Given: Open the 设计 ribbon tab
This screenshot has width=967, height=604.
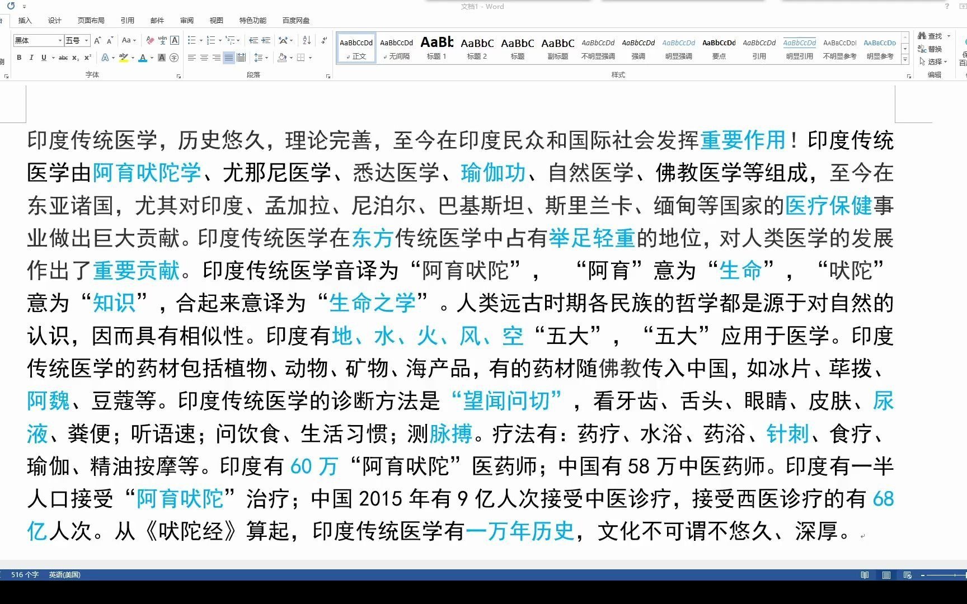Looking at the screenshot, I should [x=55, y=21].
